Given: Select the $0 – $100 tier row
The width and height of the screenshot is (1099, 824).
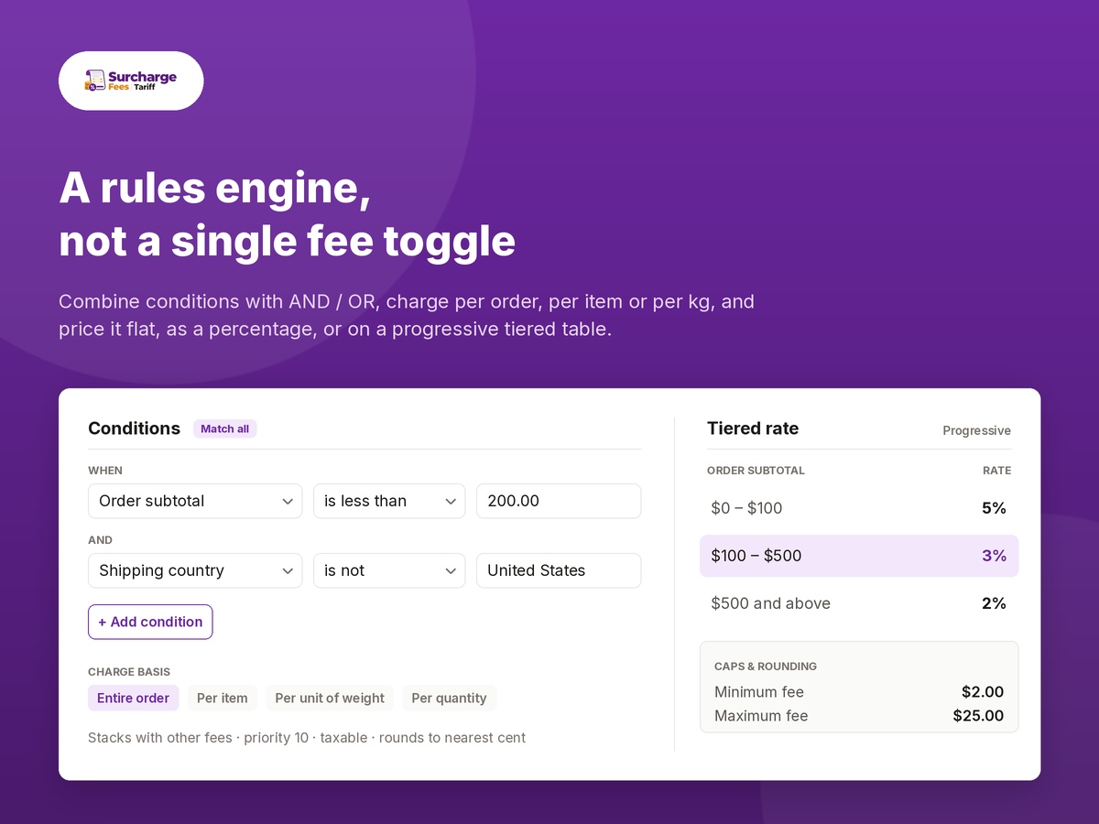Looking at the screenshot, I should click(x=859, y=508).
